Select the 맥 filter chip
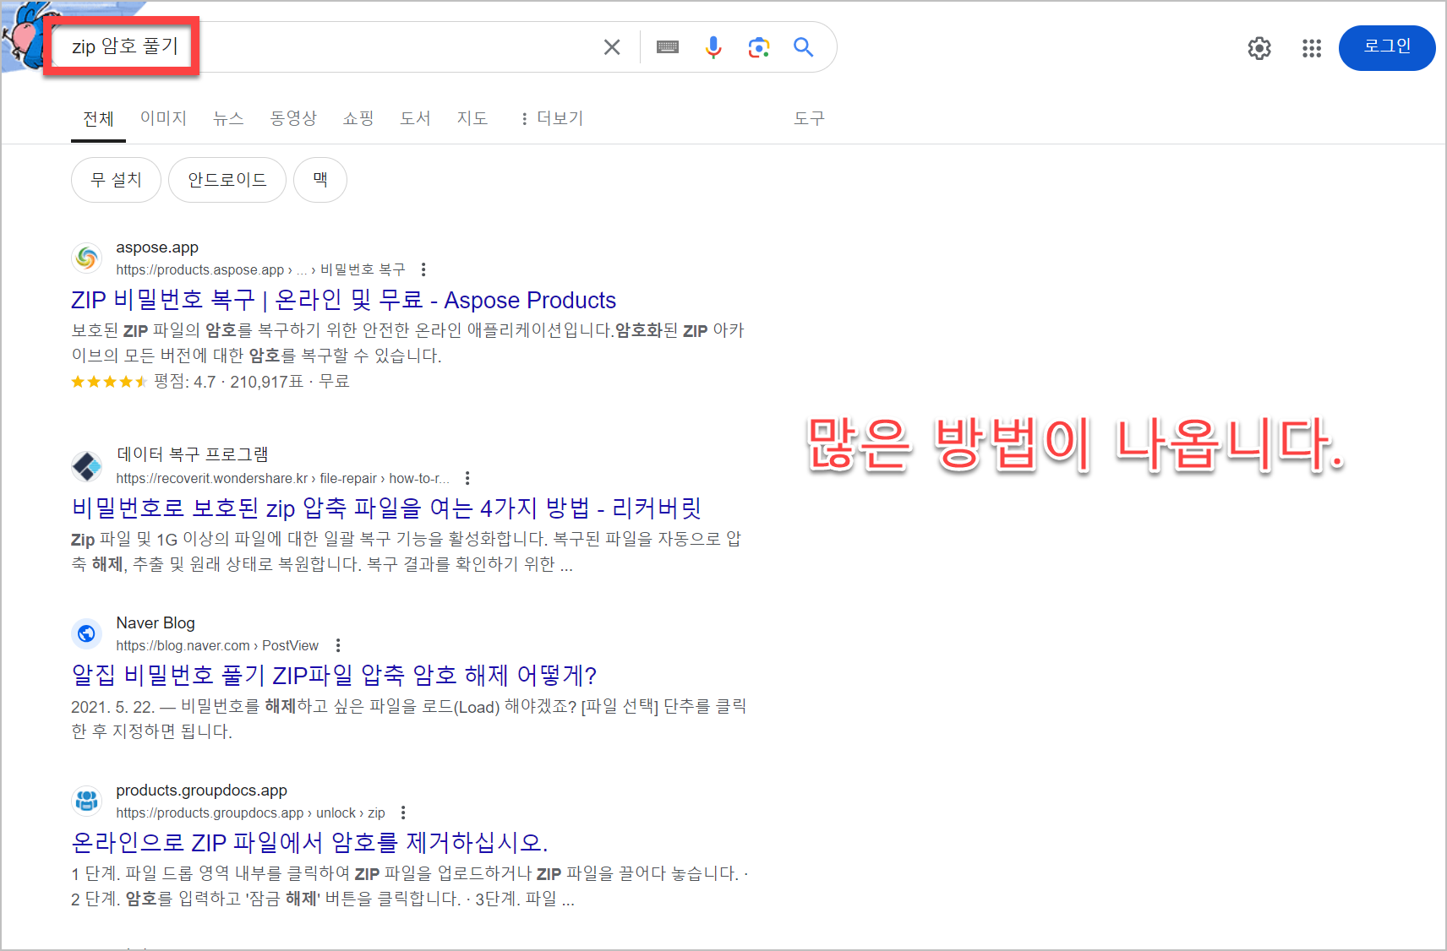 coord(320,180)
